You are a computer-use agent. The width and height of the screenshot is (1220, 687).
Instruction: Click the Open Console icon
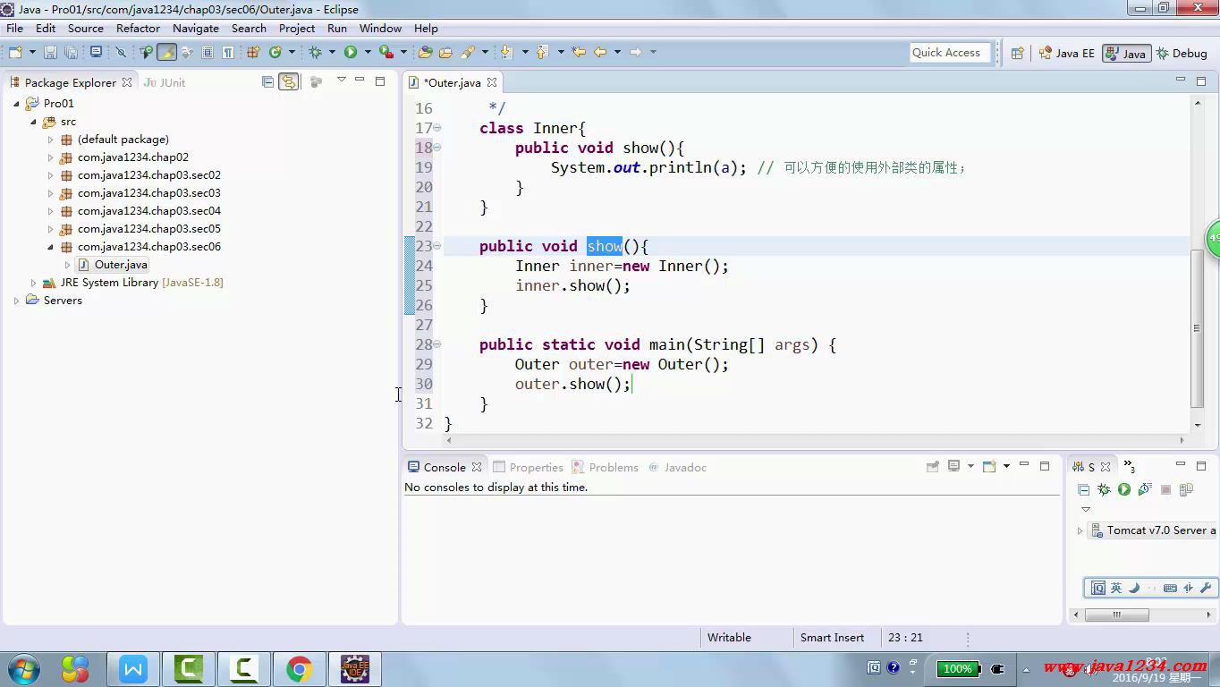pyautogui.click(x=989, y=466)
